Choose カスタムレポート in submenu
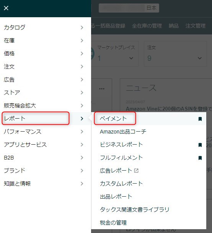This screenshot has width=212, height=233. tap(121, 184)
